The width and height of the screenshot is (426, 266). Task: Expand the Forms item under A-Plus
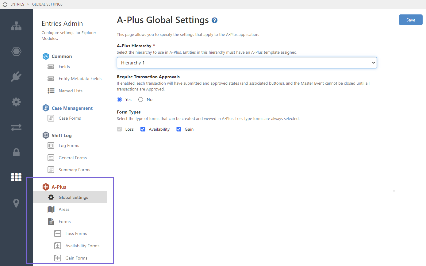click(x=64, y=222)
